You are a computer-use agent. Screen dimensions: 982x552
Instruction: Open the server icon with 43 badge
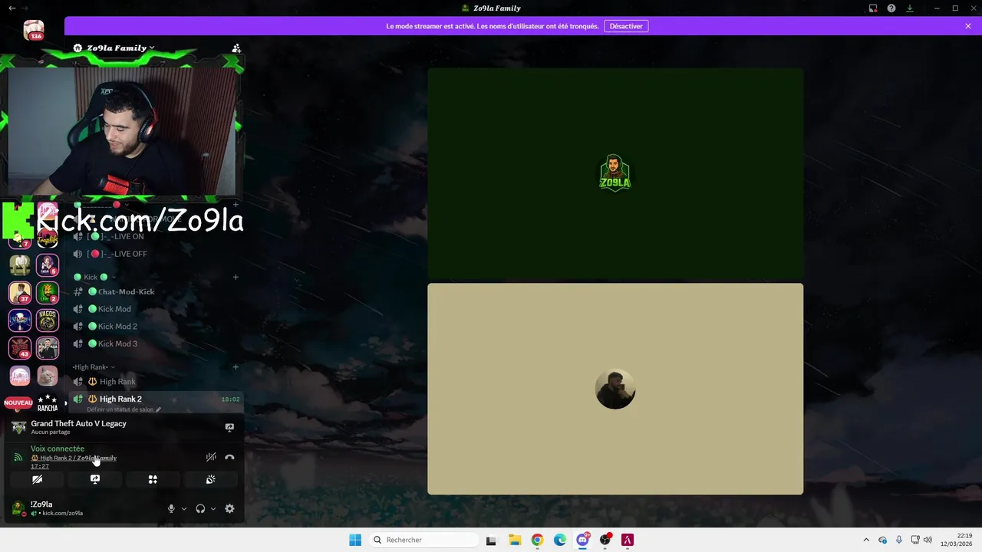[x=20, y=347]
